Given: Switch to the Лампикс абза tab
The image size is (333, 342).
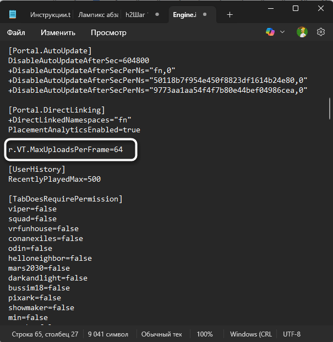Looking at the screenshot, I should (98, 15).
